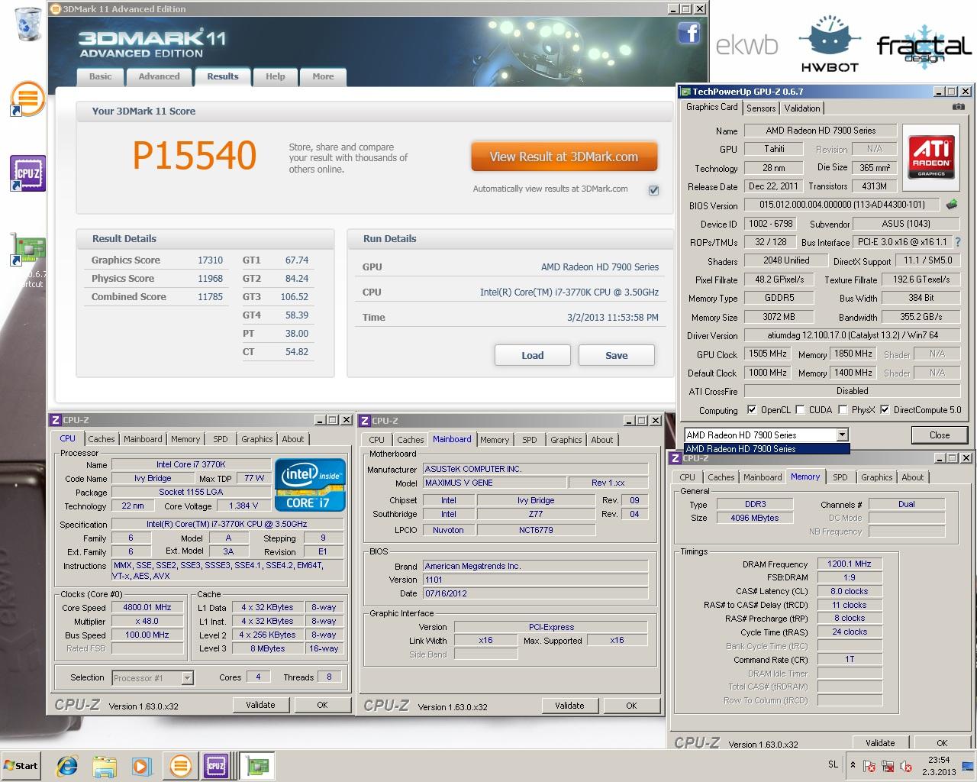Open the Windows Start button
Viewport: 977px width, 782px height.
click(x=21, y=765)
